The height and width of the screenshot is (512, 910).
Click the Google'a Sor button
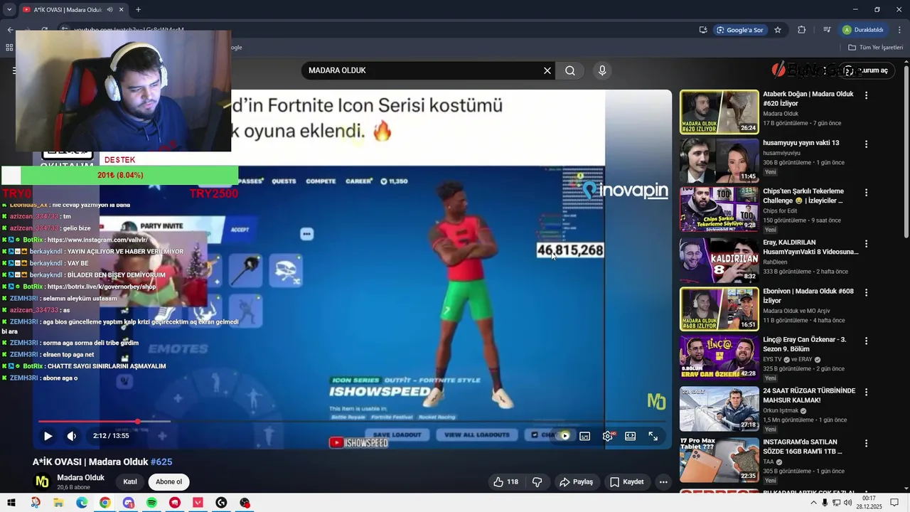(740, 30)
